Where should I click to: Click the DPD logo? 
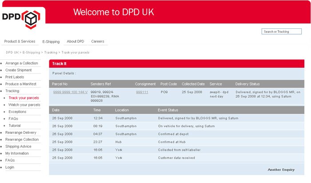[21, 19]
